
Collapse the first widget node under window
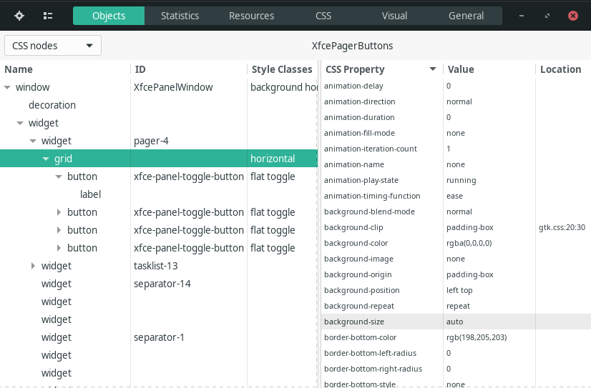pyautogui.click(x=20, y=123)
